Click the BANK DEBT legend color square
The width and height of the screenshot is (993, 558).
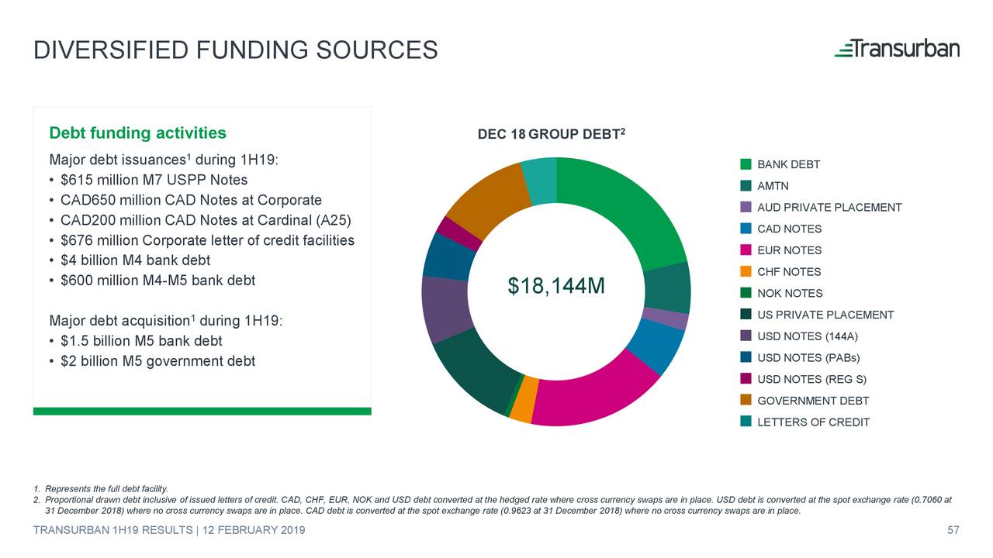[746, 164]
